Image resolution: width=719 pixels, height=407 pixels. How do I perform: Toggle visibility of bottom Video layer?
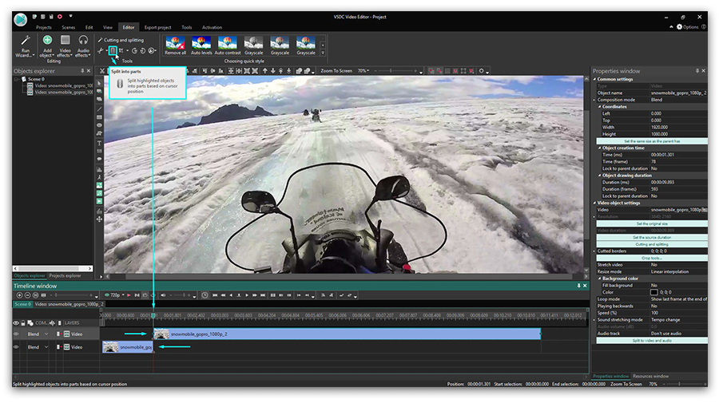(x=16, y=347)
